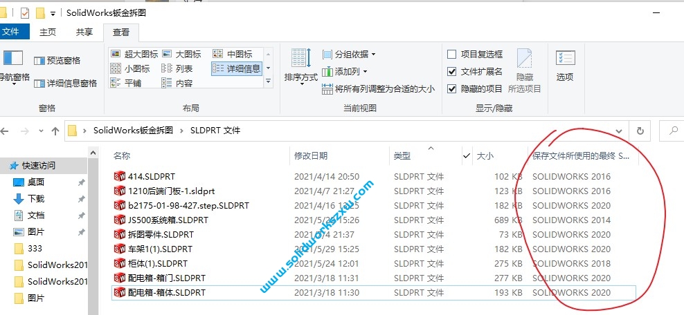Screen dimensions: 684x315
Task: Go forward with the forward arrow
Action: click(x=26, y=131)
